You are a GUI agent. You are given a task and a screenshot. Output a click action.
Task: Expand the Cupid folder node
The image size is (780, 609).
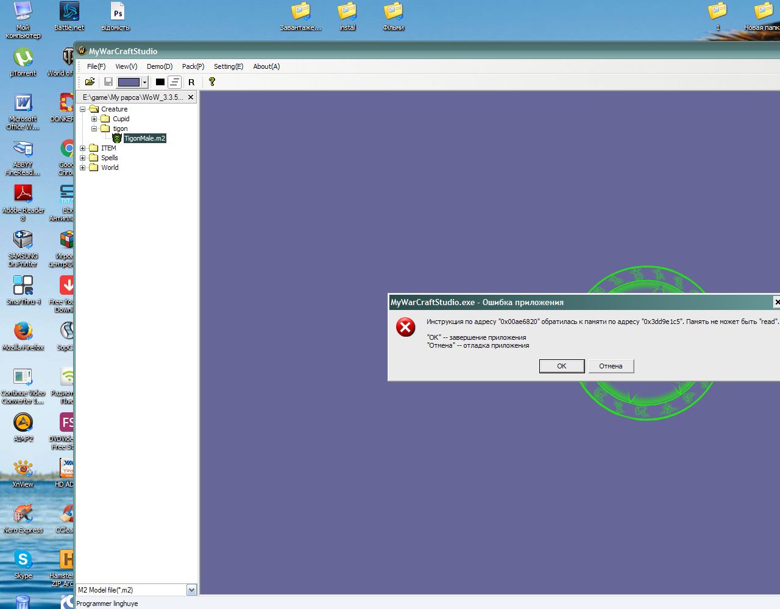(x=94, y=119)
